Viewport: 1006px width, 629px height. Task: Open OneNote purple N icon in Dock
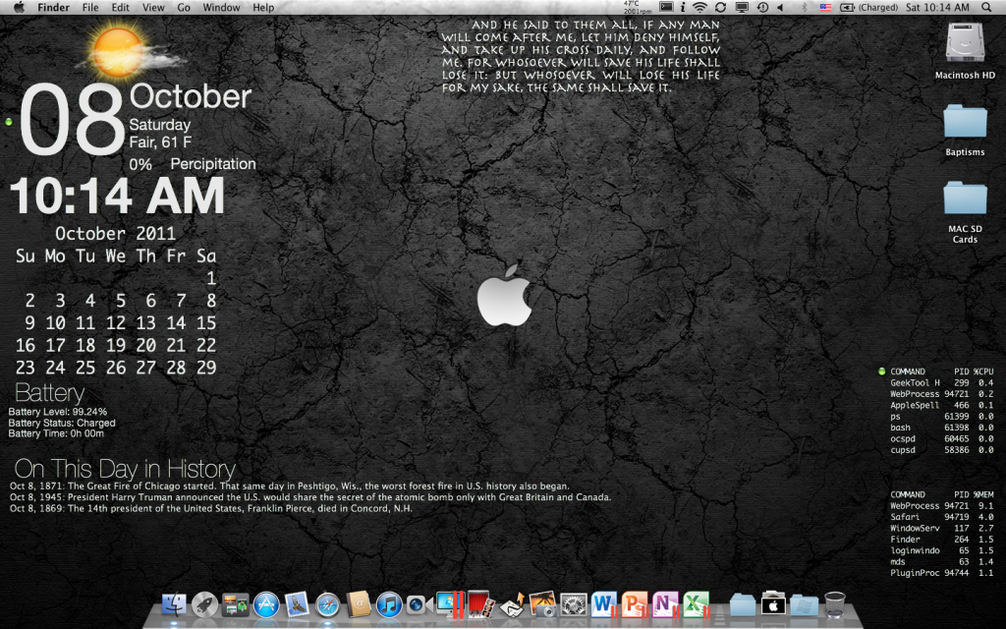coord(665,605)
